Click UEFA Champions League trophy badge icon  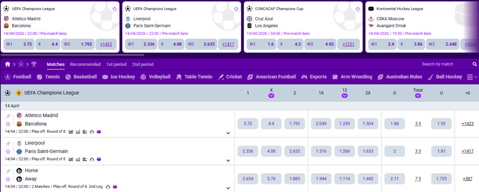pos(19,93)
